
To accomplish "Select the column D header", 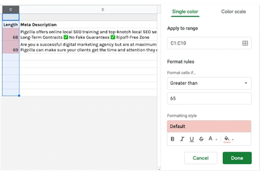I will point(102,9).
